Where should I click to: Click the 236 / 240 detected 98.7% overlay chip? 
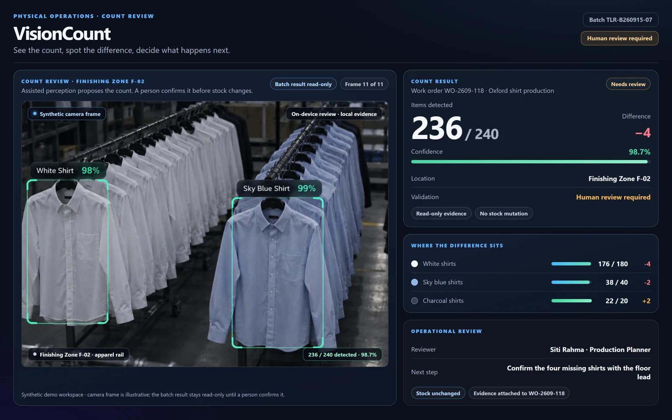pos(342,354)
